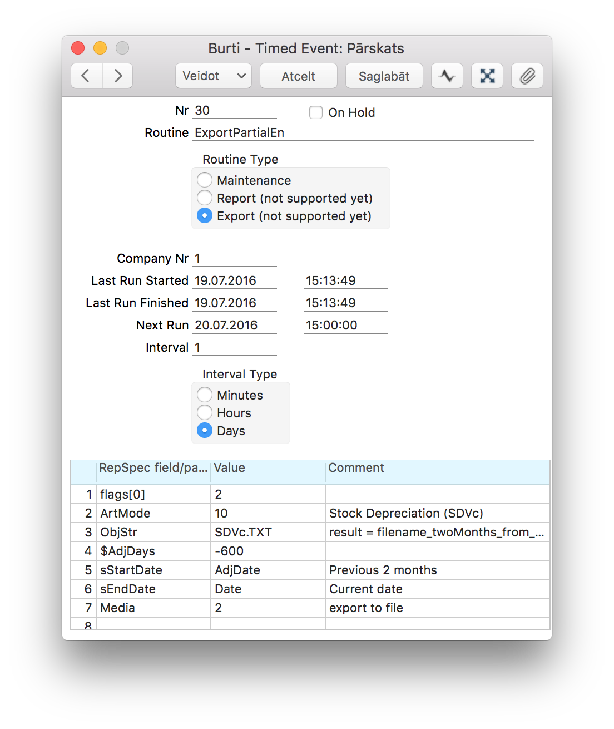Select Maintenance routine type
This screenshot has width=614, height=729.
click(205, 180)
